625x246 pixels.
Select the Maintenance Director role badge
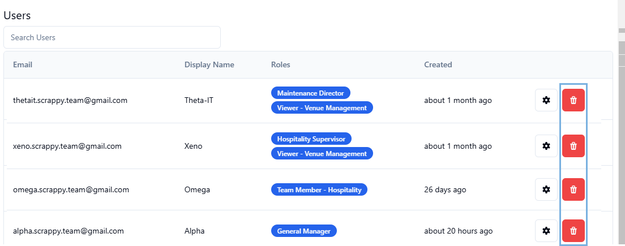click(310, 93)
